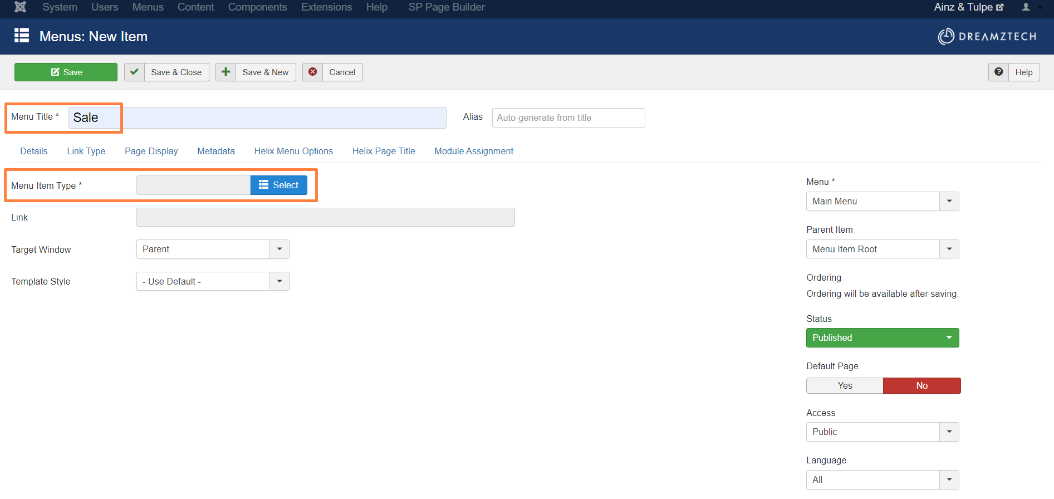The height and width of the screenshot is (499, 1054).
Task: Click the Joomla logo icon
Action: pyautogui.click(x=20, y=7)
